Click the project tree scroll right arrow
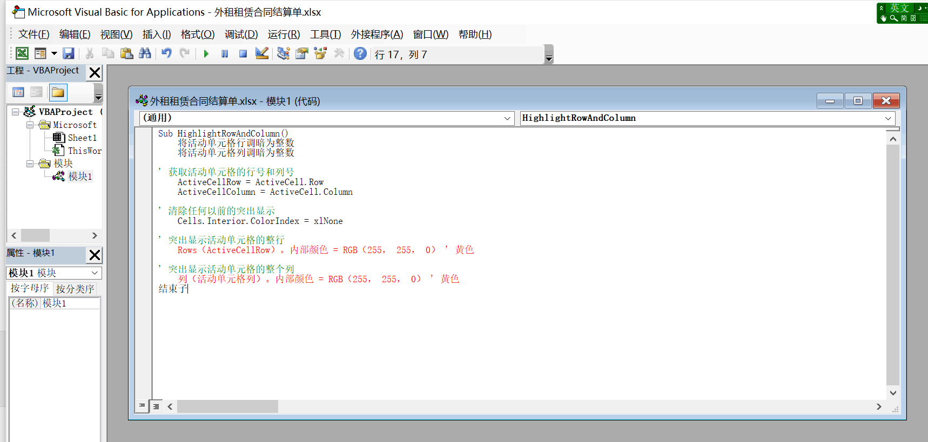928x442 pixels. tap(95, 235)
